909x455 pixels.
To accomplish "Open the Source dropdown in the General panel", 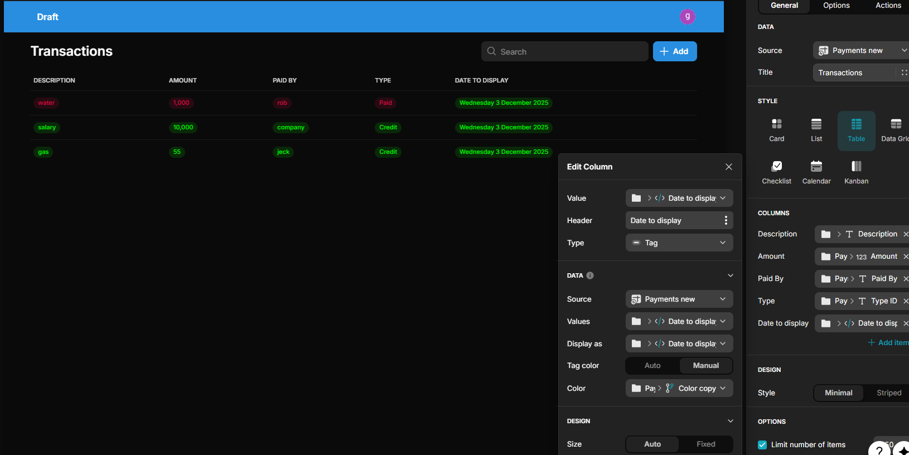I will 861,50.
